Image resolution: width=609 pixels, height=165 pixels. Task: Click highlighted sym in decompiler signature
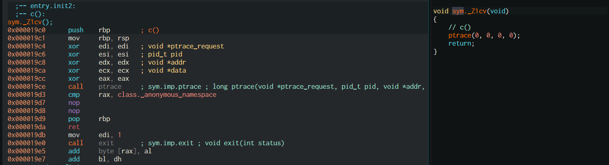point(458,11)
